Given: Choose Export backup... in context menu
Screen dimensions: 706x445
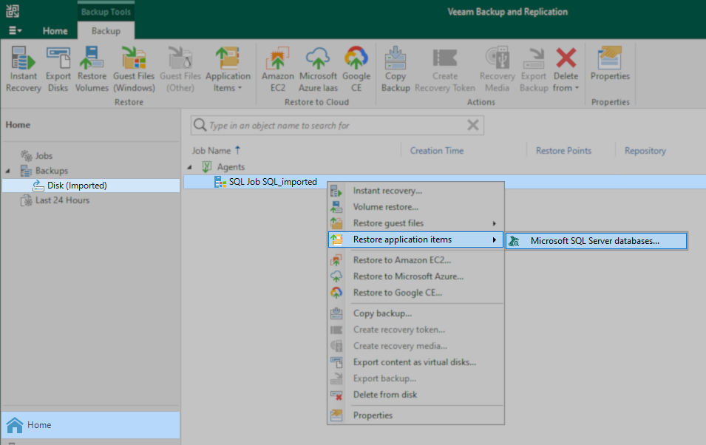Looking at the screenshot, I should [x=415, y=378].
